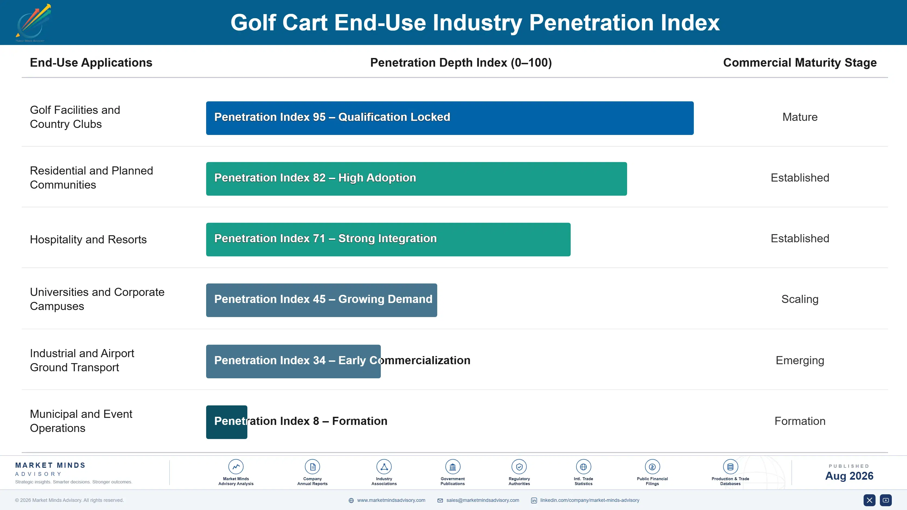Open the X (Twitter) social icon
907x510 pixels.
869,500
